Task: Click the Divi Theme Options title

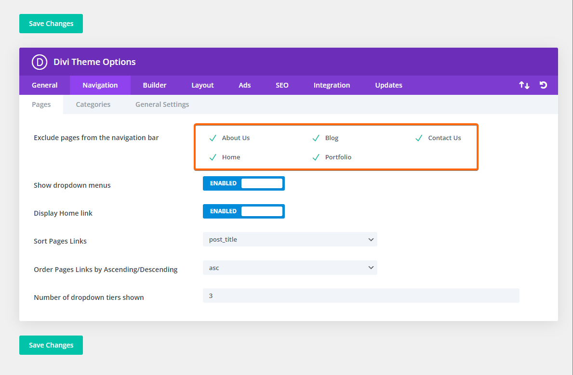Action: point(94,62)
